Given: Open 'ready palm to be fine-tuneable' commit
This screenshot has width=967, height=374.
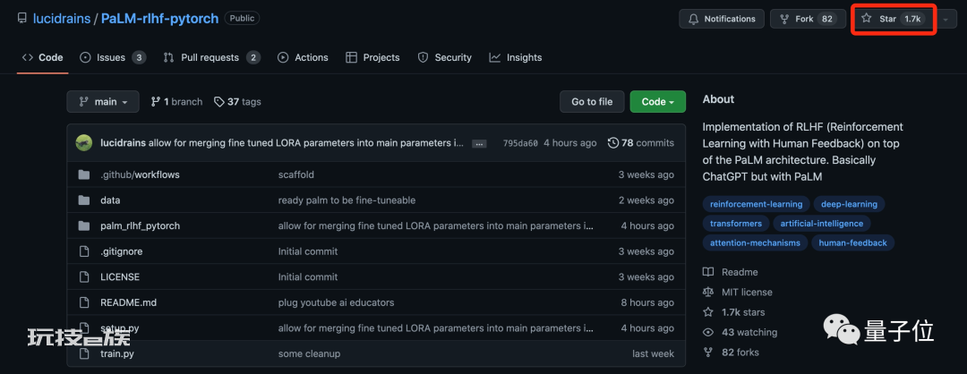Looking at the screenshot, I should pyautogui.click(x=347, y=200).
